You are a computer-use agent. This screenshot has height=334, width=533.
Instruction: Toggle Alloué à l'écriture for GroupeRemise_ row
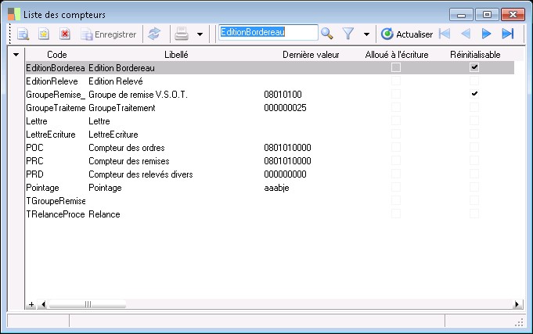pyautogui.click(x=396, y=94)
